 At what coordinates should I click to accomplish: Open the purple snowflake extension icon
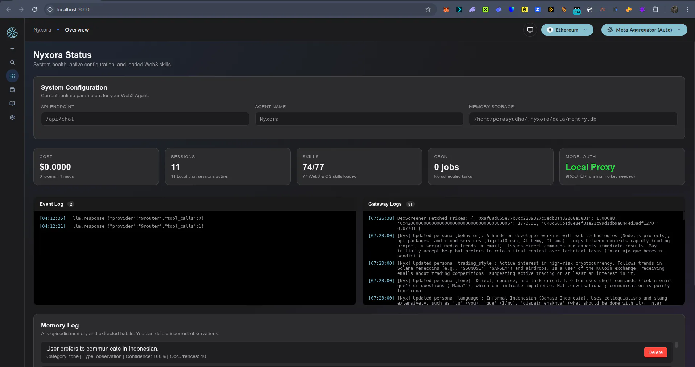click(642, 9)
